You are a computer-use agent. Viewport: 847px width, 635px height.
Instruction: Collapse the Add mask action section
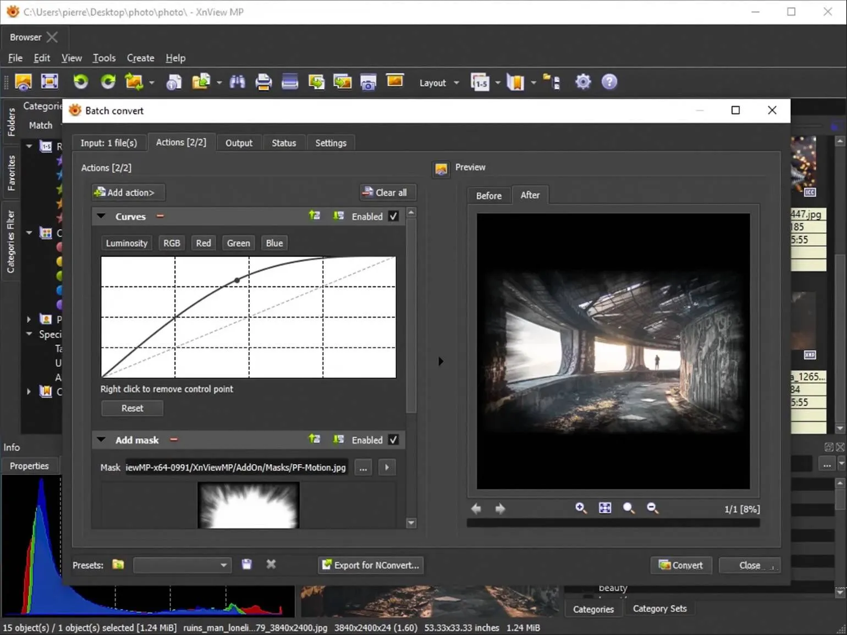[101, 440]
